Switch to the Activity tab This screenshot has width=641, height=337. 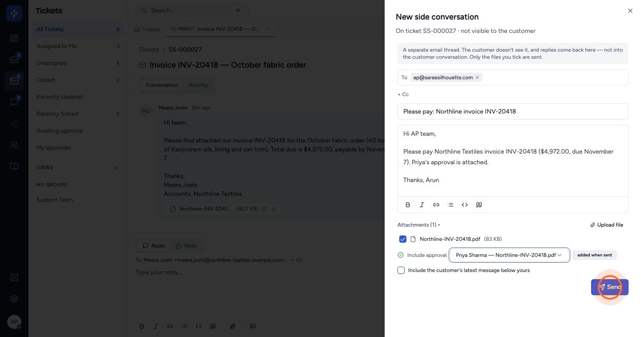click(198, 85)
